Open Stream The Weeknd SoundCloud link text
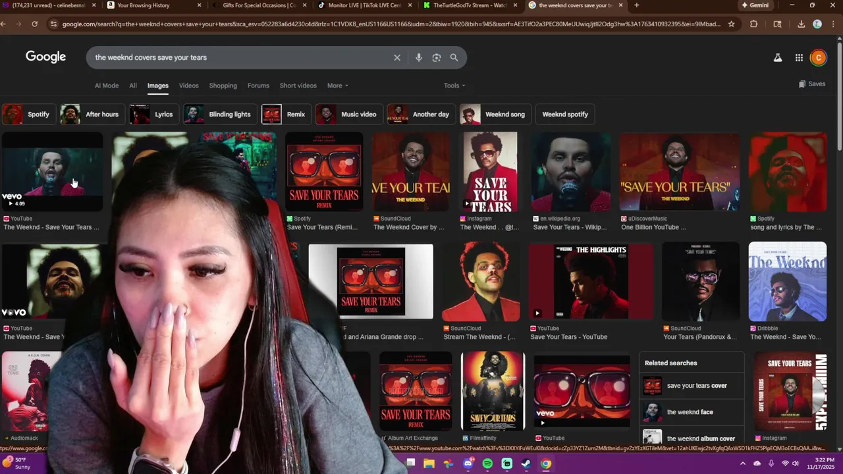This screenshot has width=843, height=474. tap(479, 337)
